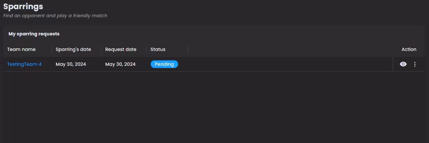Sort by the Sparring's date column header
The image size is (429, 143).
(73, 49)
